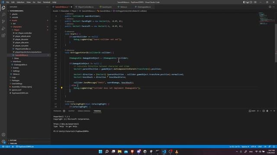Screen dimensions: 277x155
Task: Open the Go menu
Action: click(34, 2)
